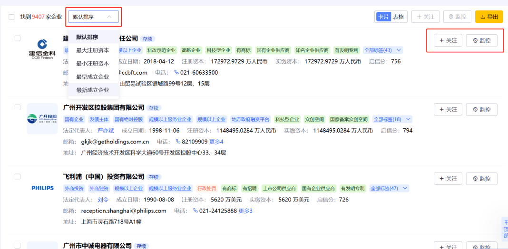Choose 最小注册资本 sort option
Screen dimensions: 508x249
click(x=94, y=64)
